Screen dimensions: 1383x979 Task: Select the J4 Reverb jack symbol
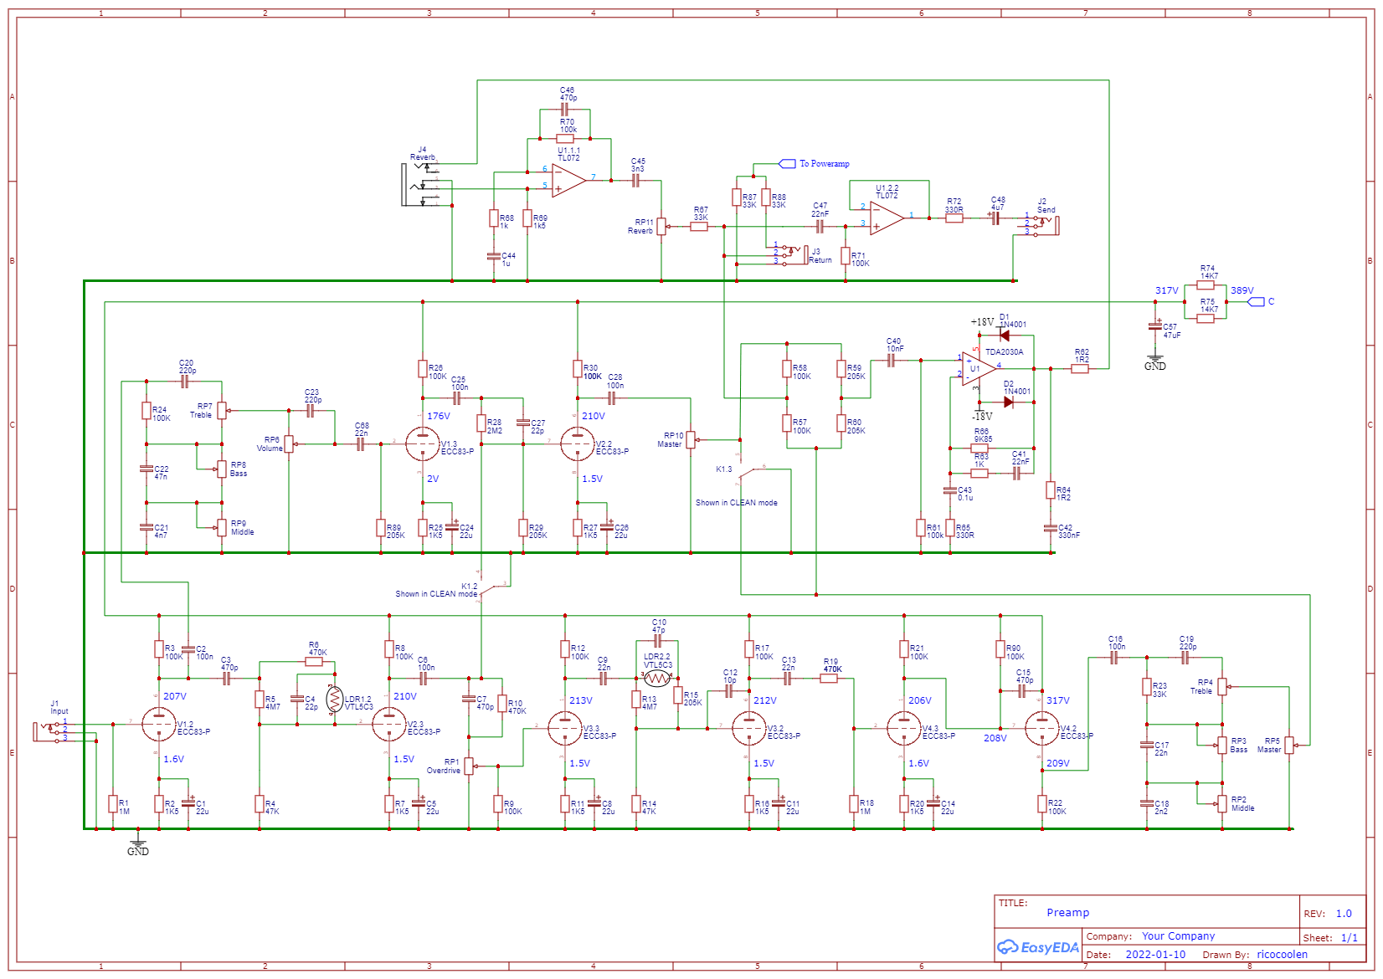(421, 185)
